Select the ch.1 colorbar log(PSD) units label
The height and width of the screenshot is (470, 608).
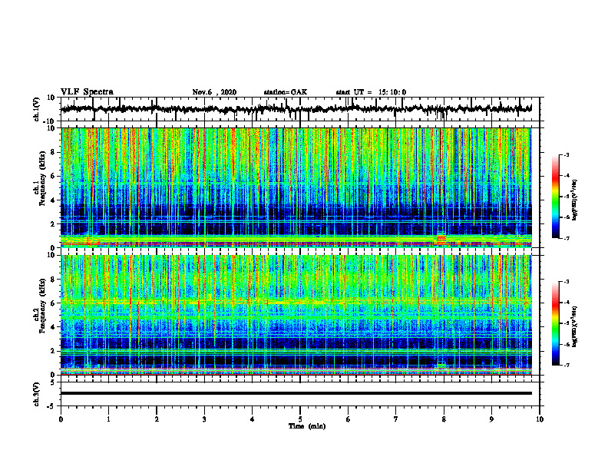[x=575, y=200]
